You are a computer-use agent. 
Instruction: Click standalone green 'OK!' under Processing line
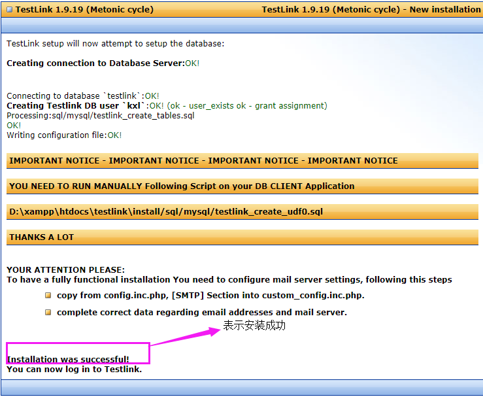point(14,126)
